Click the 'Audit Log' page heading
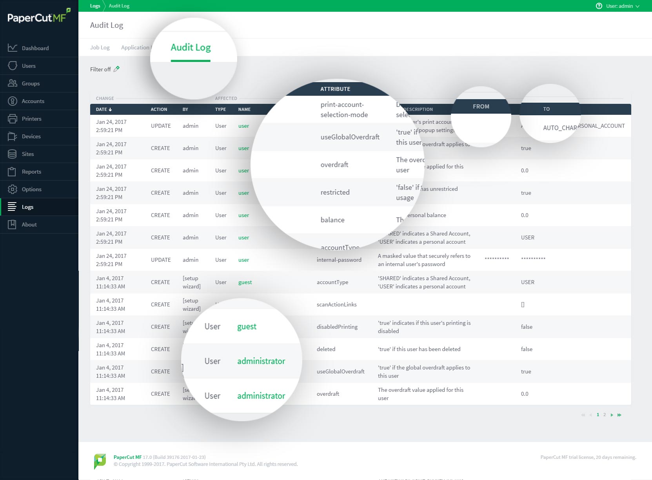 tap(107, 25)
